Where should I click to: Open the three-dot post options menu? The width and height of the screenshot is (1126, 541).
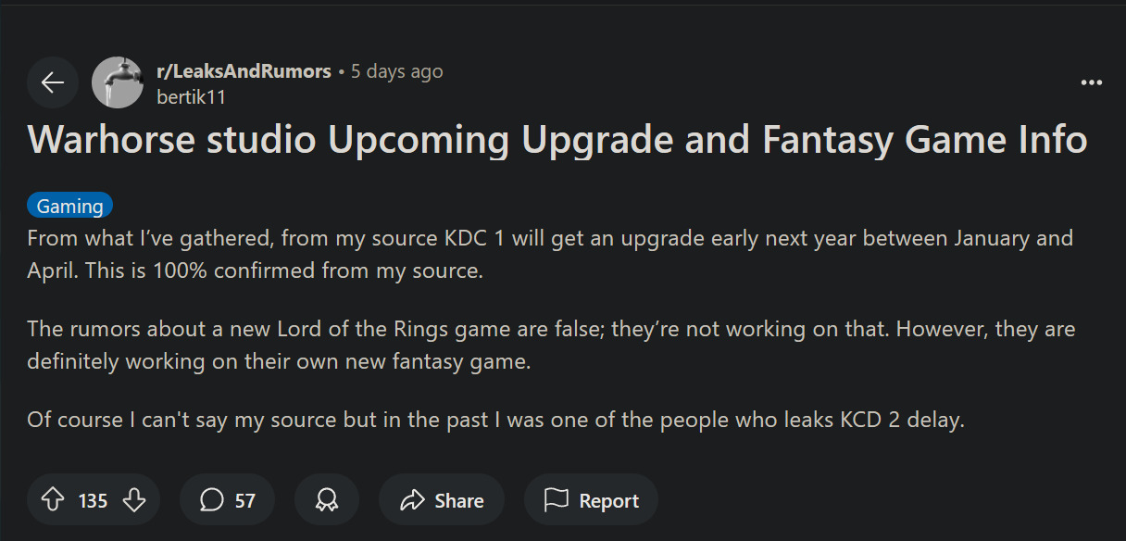(1092, 83)
